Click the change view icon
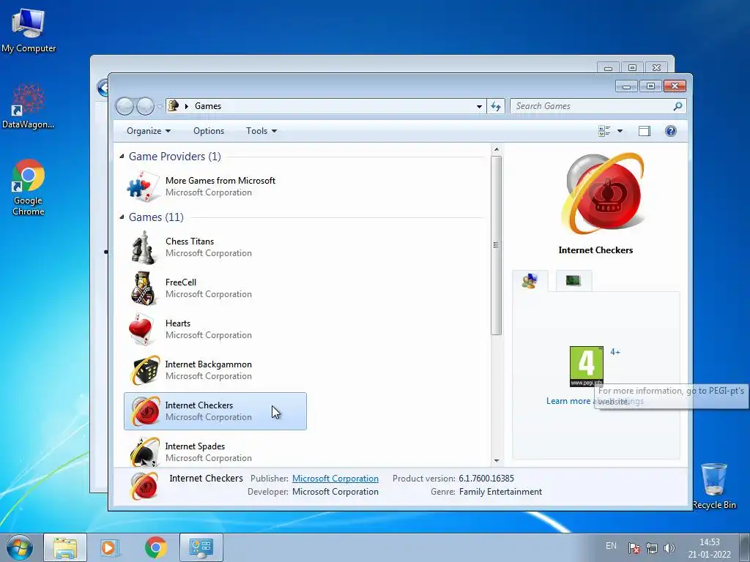Viewport: 750px width, 562px height. 604,131
